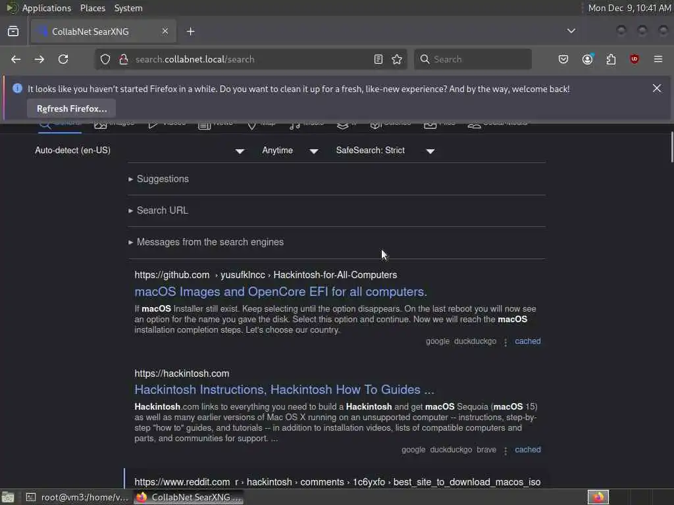674x505 pixels.
Task: Open the SafeSearch: Strict dropdown
Action: [386, 151]
